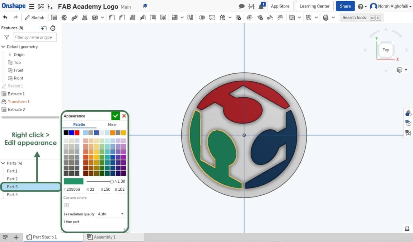Select Transform 1 in feature list
Screen dimensions: 413x242
(x=18, y=102)
